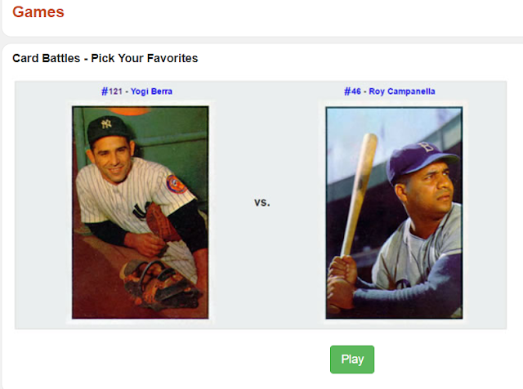Screen dimensions: 523x389
Task: Click the sleeve patch on Berra's jersey
Action: (x=176, y=184)
